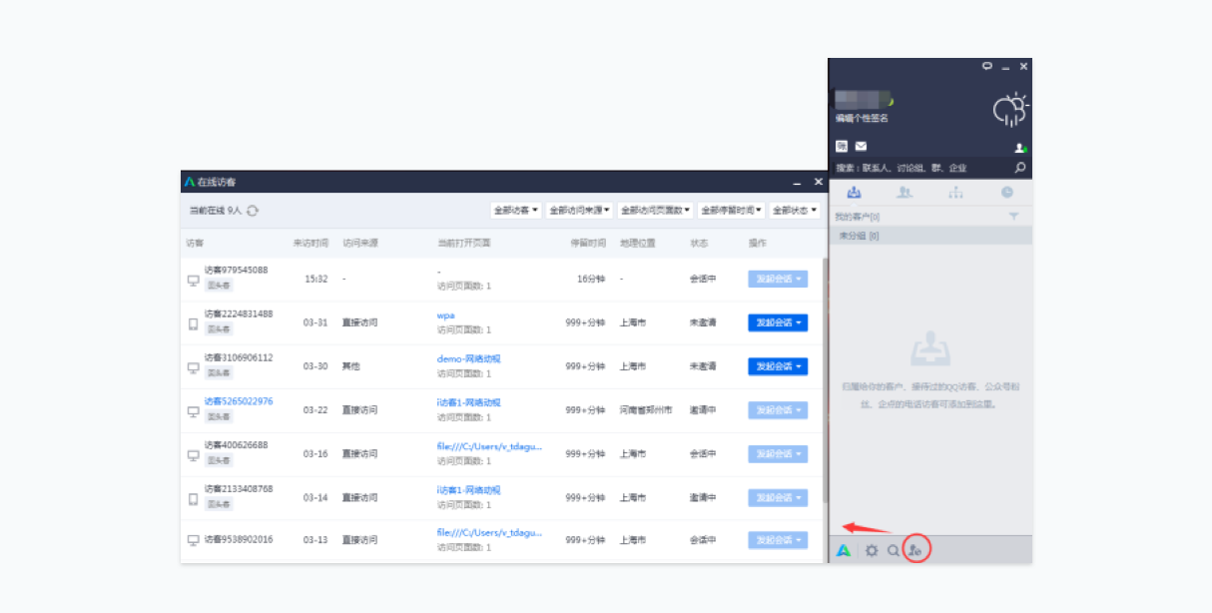Click the 账 account icon
The width and height of the screenshot is (1212, 613).
[x=842, y=146]
